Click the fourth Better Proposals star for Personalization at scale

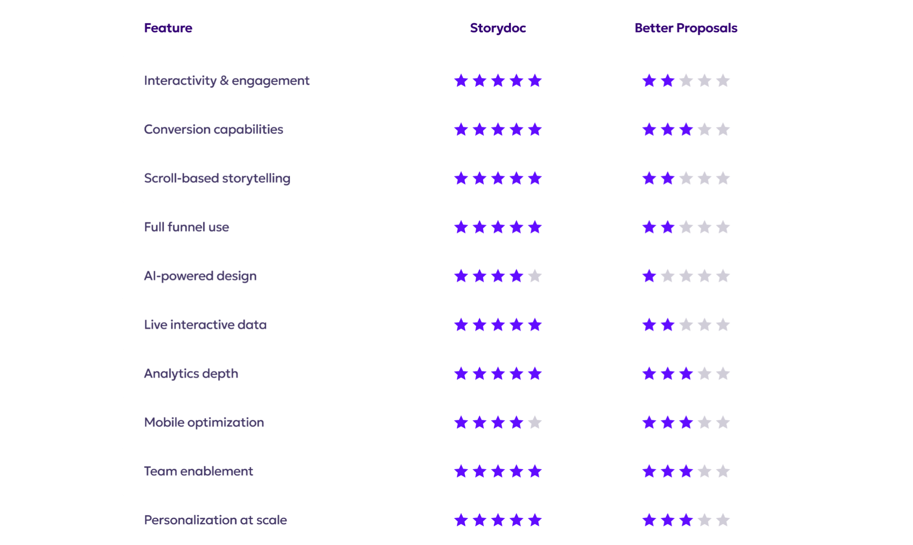pyautogui.click(x=705, y=520)
